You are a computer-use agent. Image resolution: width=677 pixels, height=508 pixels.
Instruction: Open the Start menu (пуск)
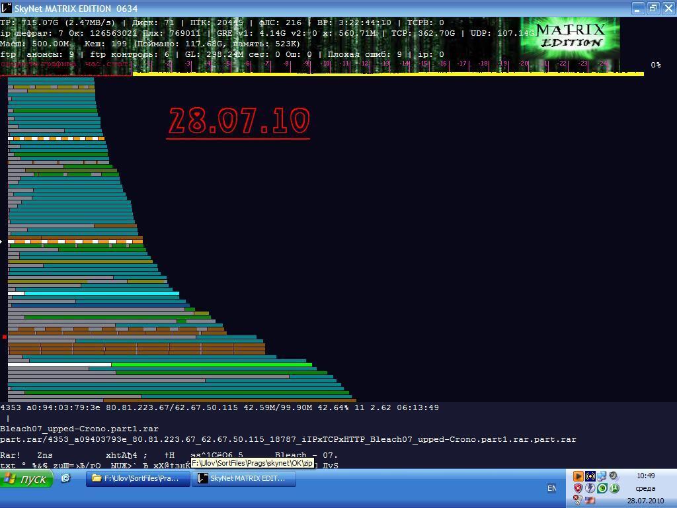[26, 478]
